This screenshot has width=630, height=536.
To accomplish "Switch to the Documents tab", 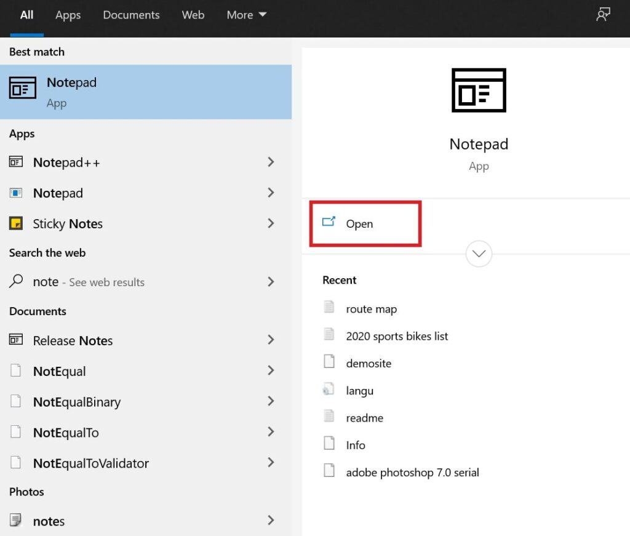I will [131, 15].
